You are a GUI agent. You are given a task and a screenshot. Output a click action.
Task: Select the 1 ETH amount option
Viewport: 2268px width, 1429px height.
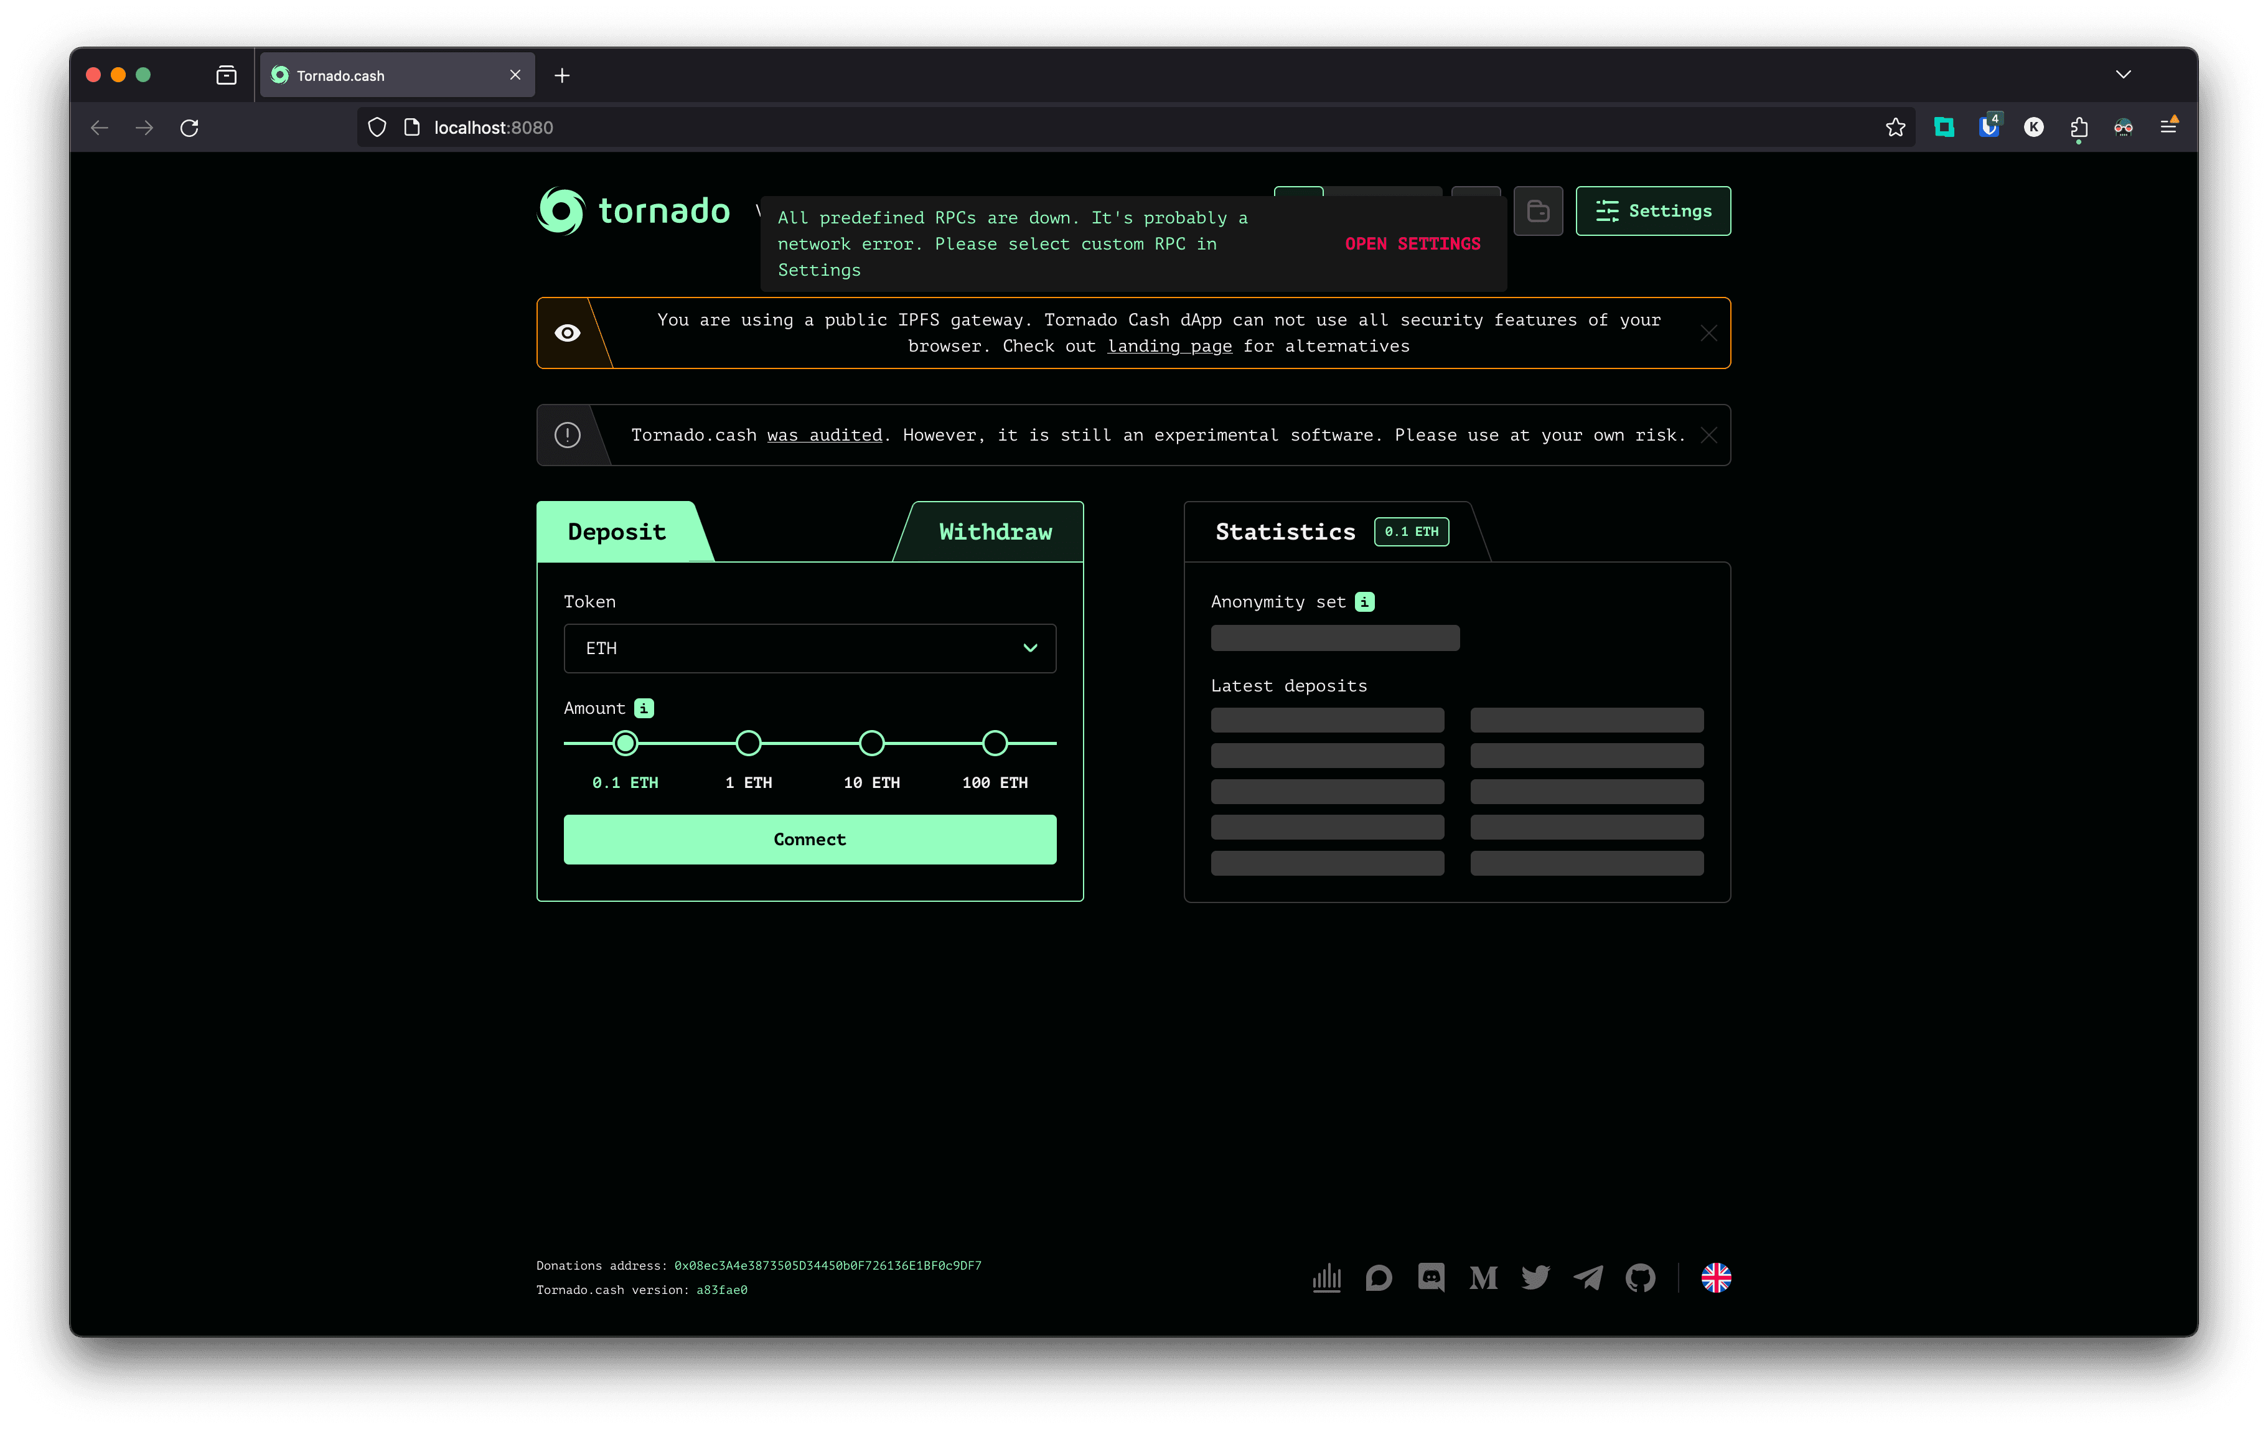click(x=749, y=744)
